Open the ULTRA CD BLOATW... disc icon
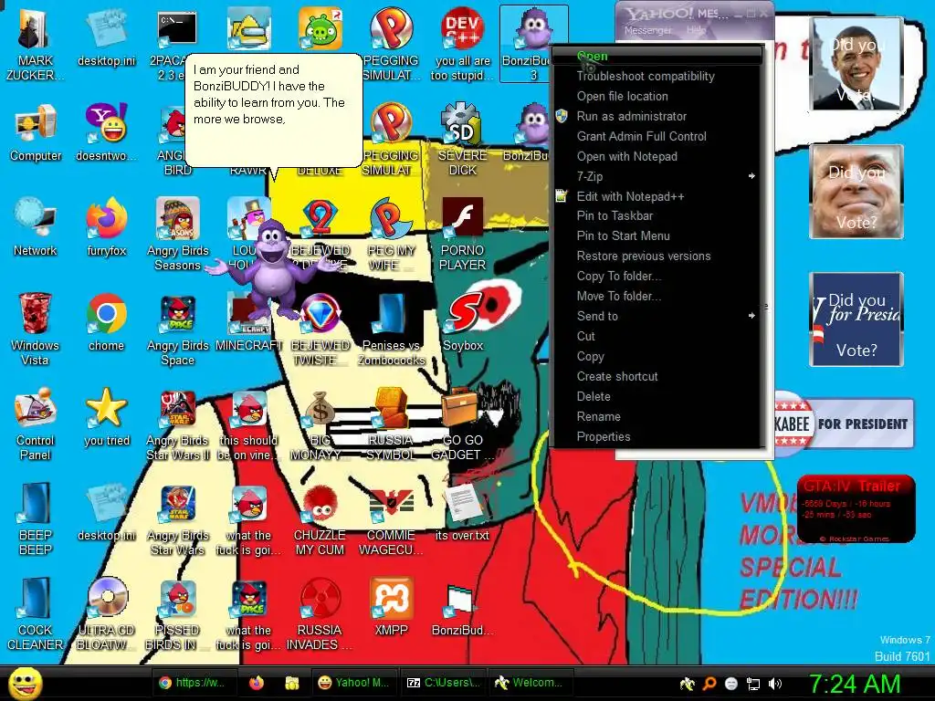Screen dimensions: 935x701 point(106,614)
